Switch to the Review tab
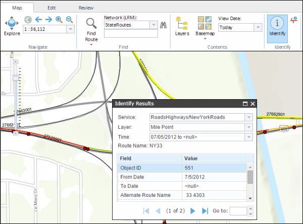This screenshot has height=224, width=303. 86,8
